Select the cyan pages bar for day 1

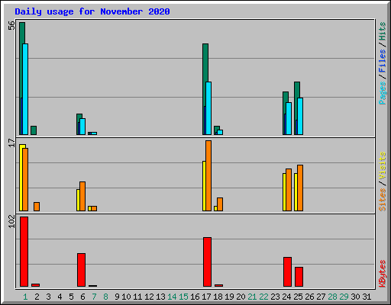click(25, 89)
